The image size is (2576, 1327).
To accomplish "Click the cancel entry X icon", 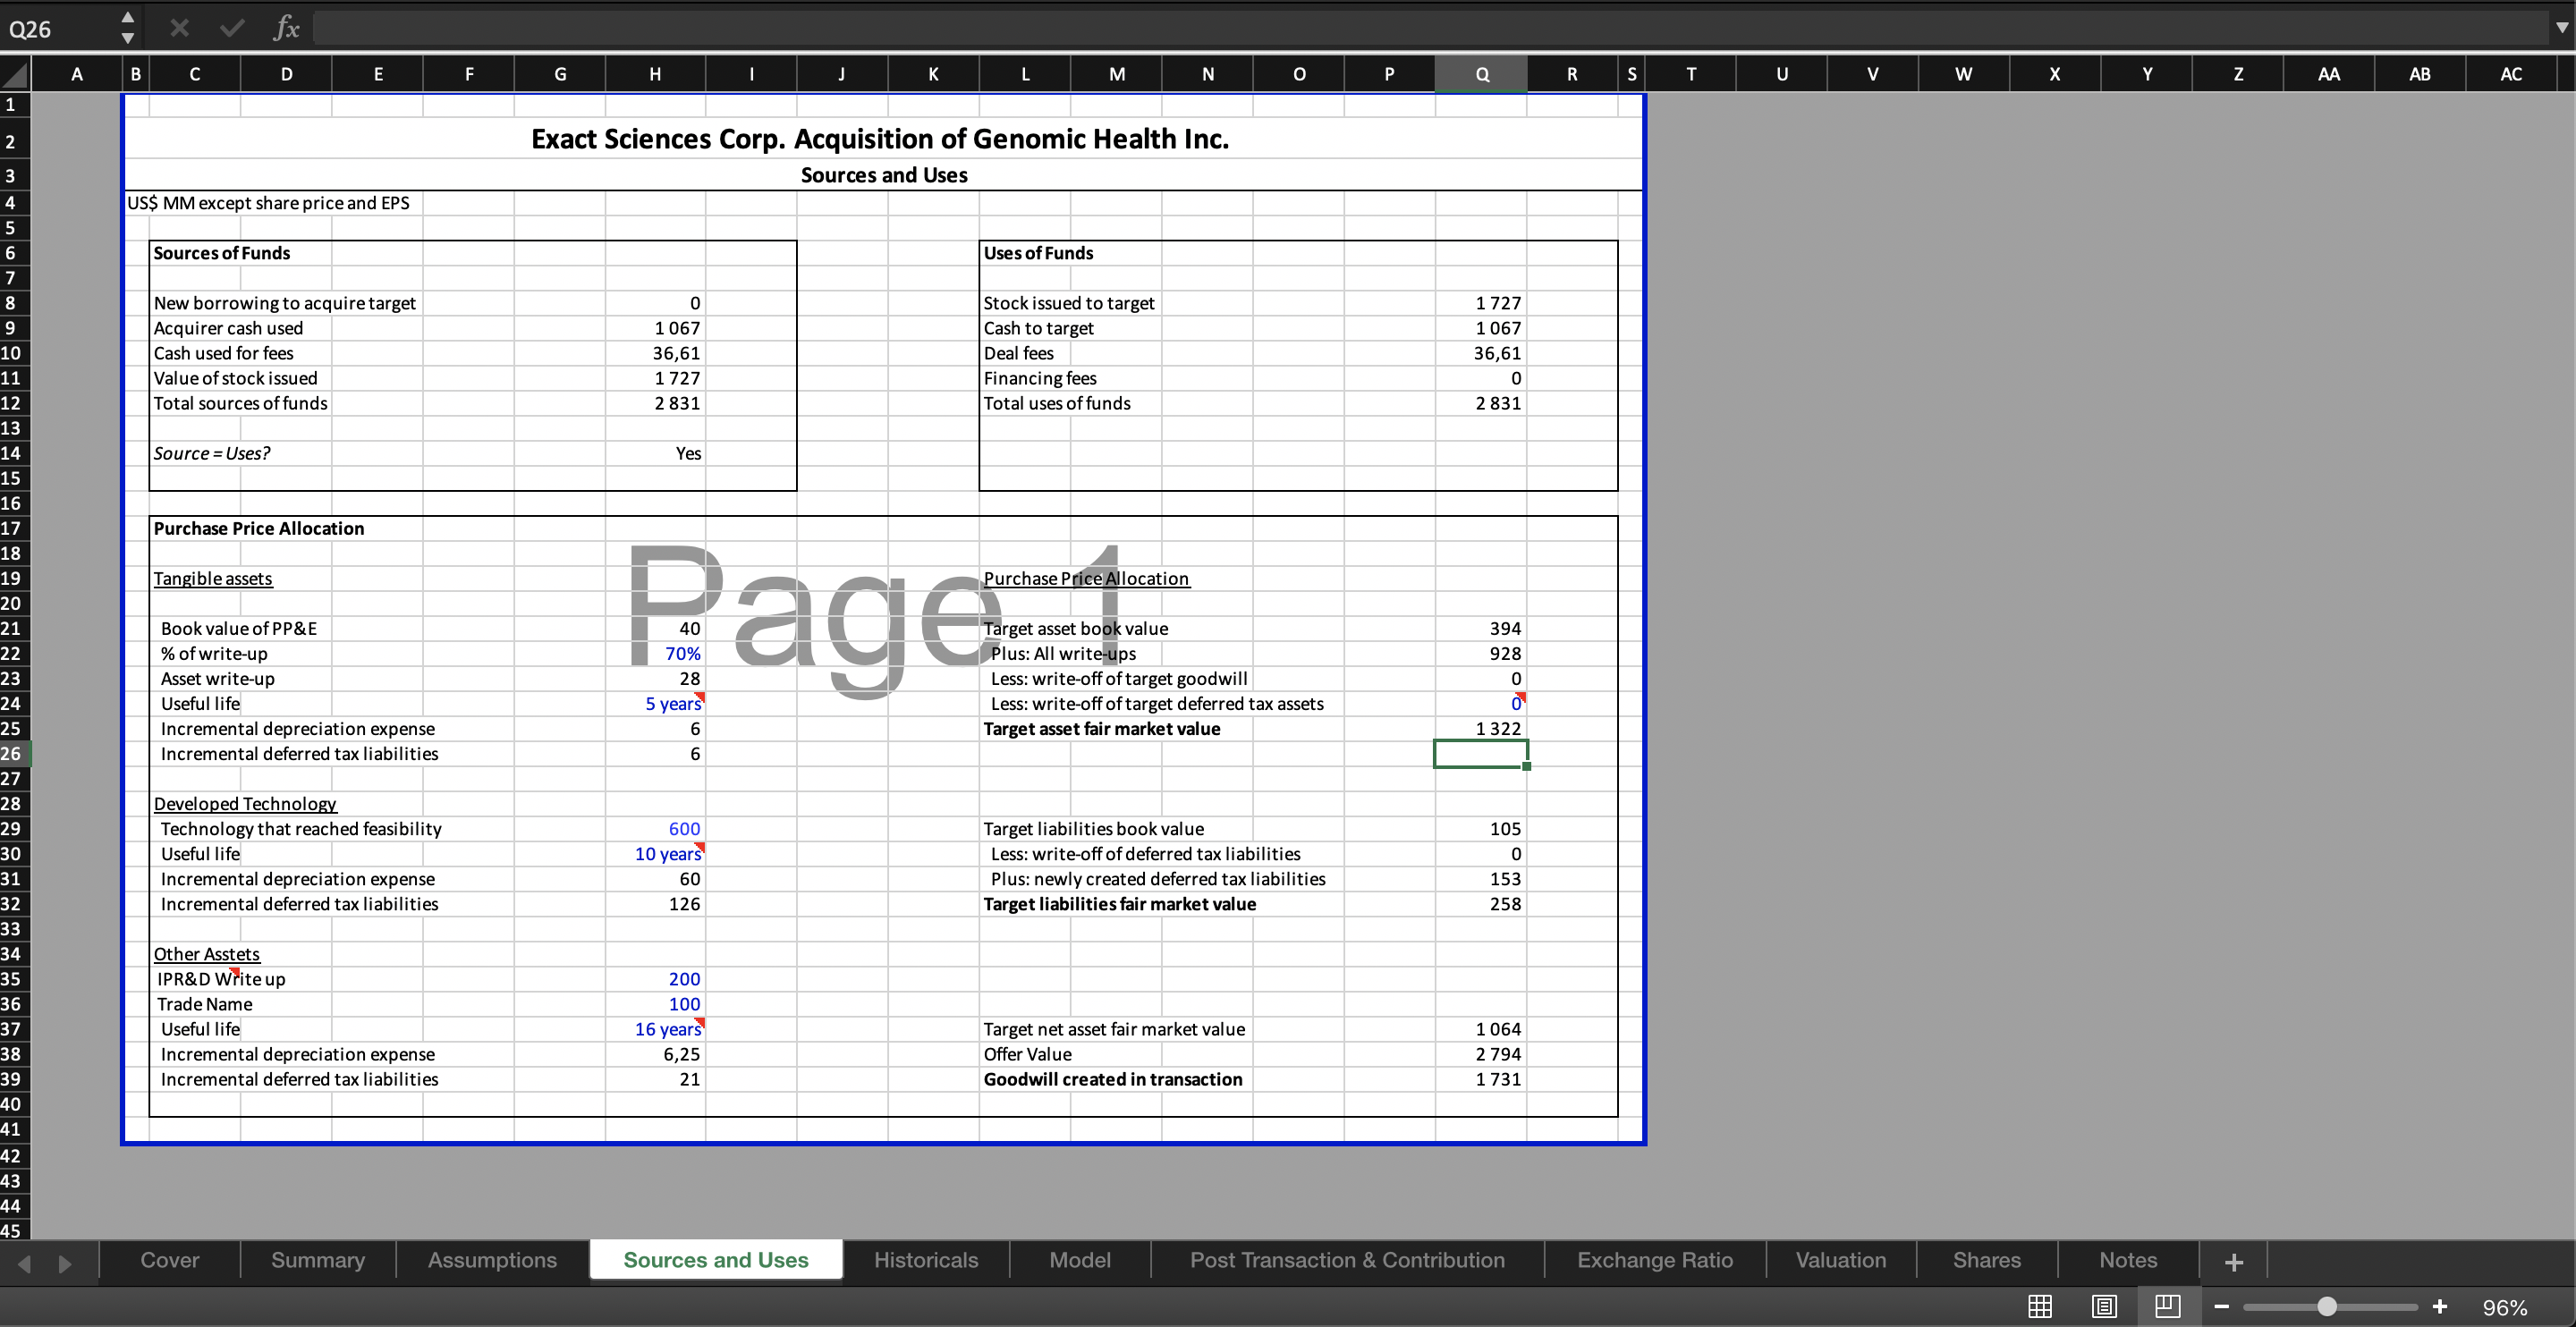I will coord(179,28).
